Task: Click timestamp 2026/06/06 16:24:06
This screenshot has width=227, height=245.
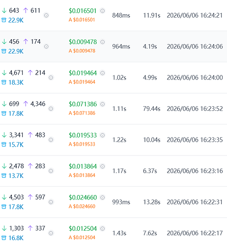Action: [x=195, y=47]
